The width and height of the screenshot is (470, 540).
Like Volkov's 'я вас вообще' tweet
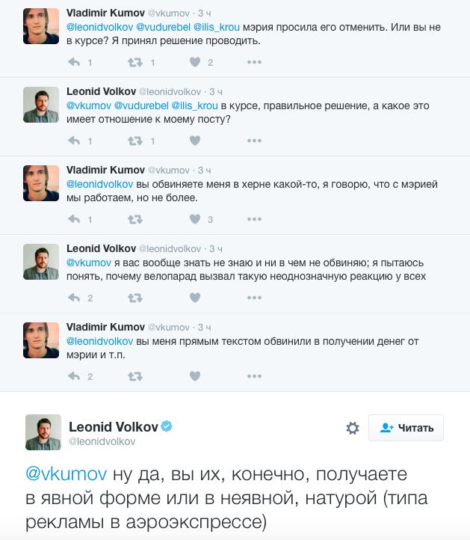[x=194, y=298]
